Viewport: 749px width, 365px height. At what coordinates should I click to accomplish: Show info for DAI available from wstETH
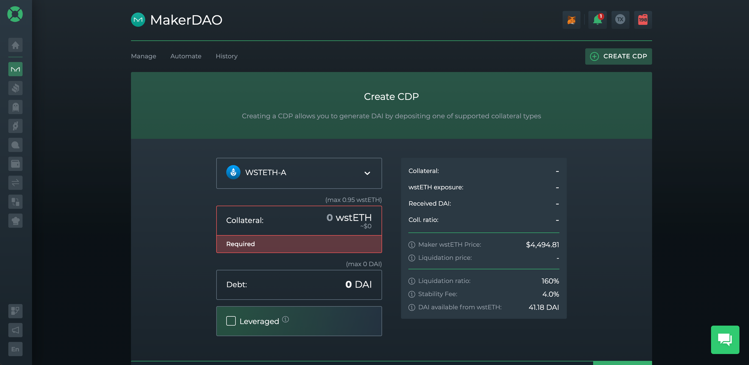(x=412, y=307)
